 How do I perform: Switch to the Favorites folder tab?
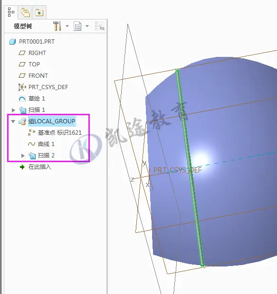click(39, 13)
